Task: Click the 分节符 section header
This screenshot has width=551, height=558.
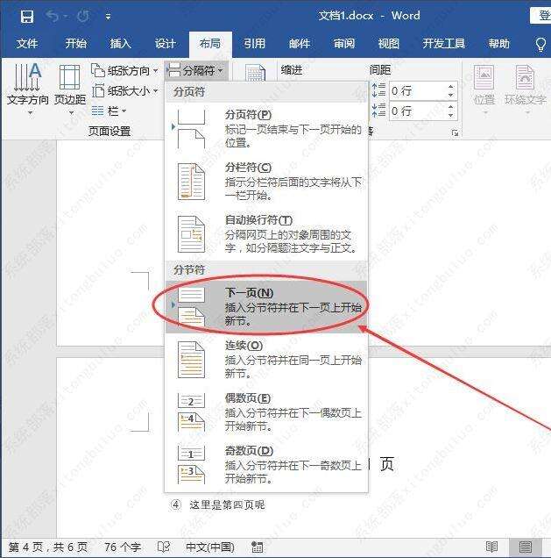Action: [189, 269]
